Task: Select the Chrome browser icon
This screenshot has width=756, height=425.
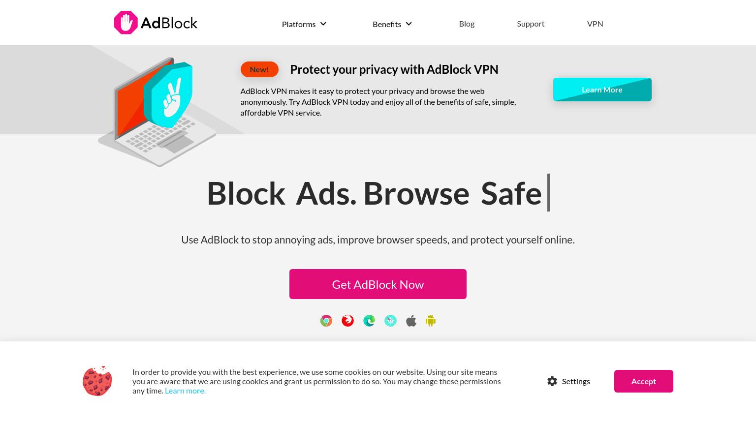Action: 326,321
